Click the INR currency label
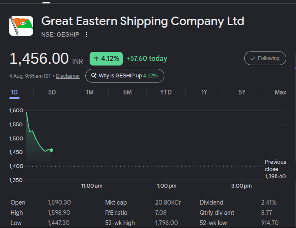This screenshot has height=228, width=296. click(78, 61)
